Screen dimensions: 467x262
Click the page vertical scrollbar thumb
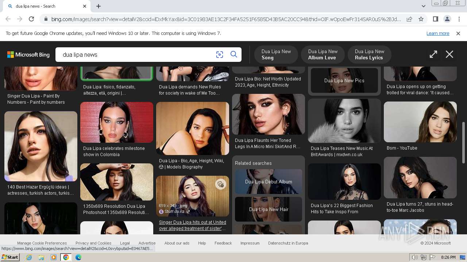click(464, 143)
